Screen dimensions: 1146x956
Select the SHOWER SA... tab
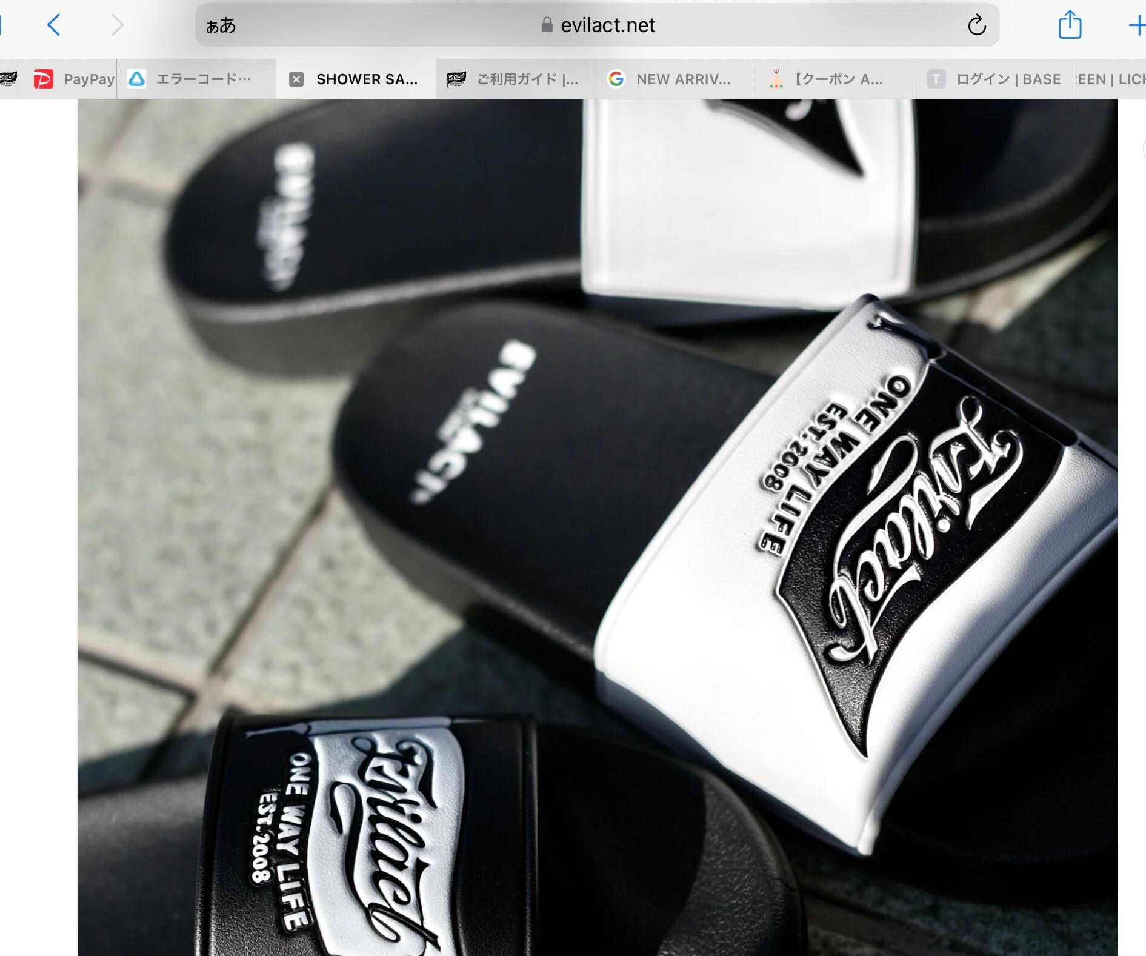356,79
